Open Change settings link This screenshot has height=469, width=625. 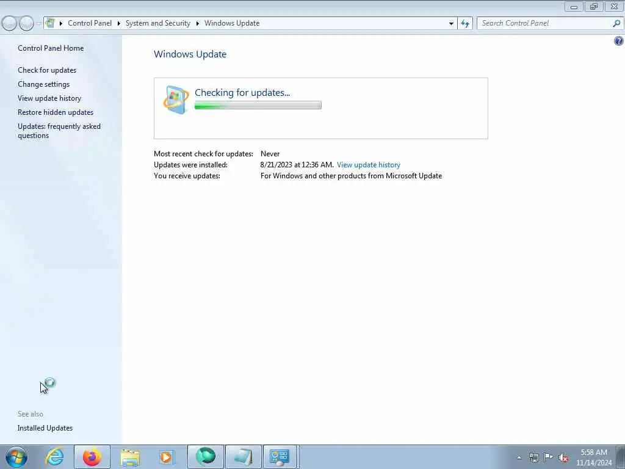click(43, 84)
